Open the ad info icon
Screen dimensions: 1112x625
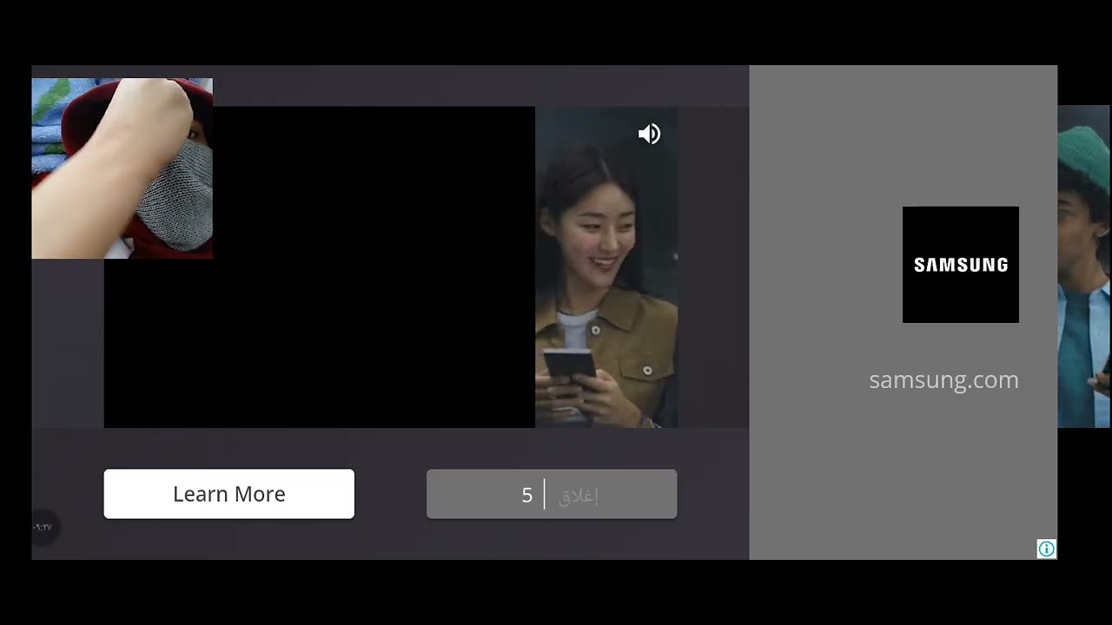[x=1046, y=549]
